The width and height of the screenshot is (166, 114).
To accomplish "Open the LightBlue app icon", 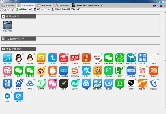I will point(7,58).
